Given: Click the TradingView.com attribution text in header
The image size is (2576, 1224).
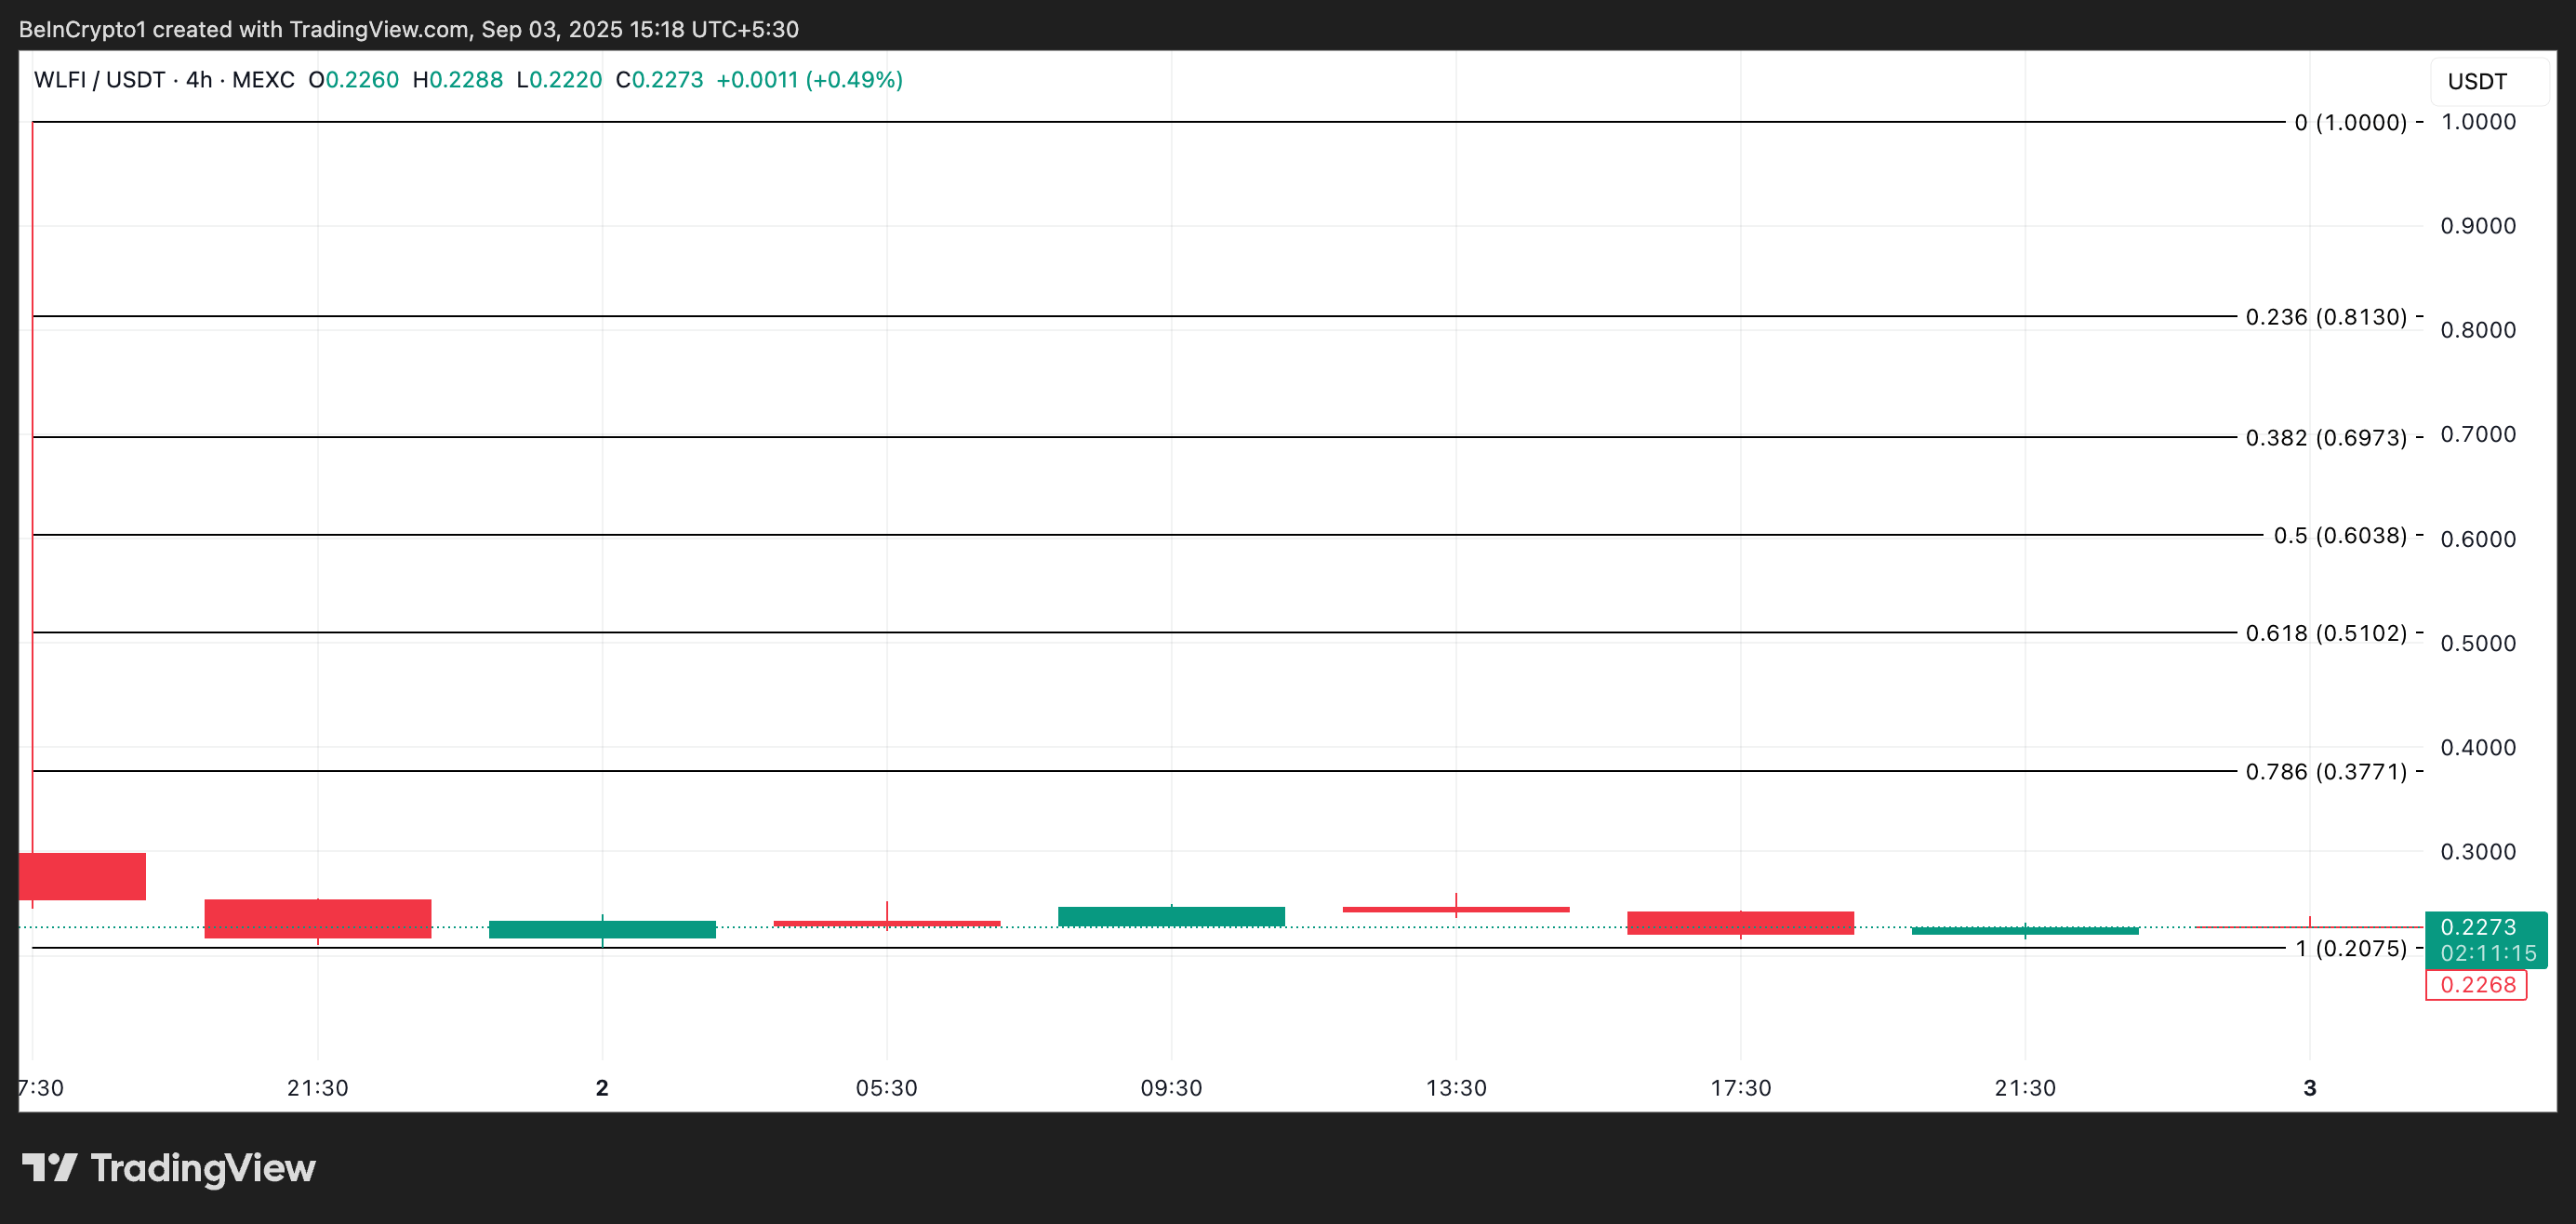Looking at the screenshot, I should 379,29.
